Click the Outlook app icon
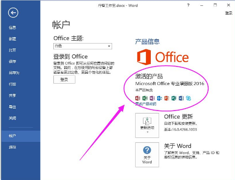235x180 pixels. (x=160, y=98)
